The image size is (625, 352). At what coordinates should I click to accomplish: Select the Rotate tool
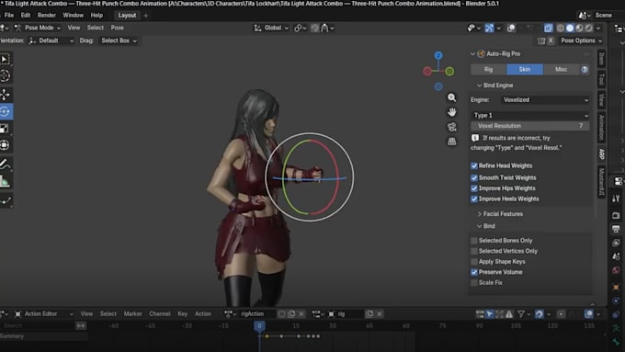pos(5,111)
